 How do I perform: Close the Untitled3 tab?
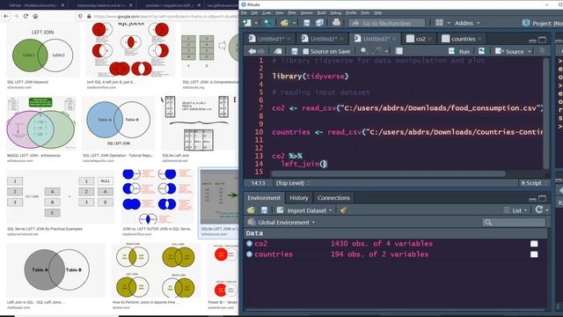pyautogui.click(x=394, y=39)
